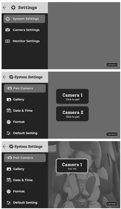Select Pair Camera in the bottom panel
121x209 pixels.
click(x=25, y=158)
